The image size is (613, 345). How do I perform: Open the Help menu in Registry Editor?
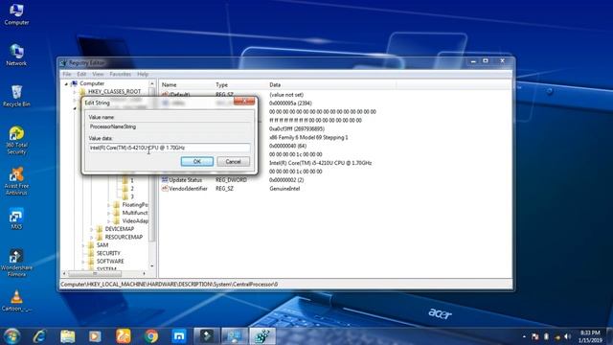pyautogui.click(x=143, y=74)
